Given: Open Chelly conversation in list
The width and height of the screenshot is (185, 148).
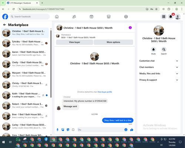Looking at the screenshot, I should [x=25, y=64].
